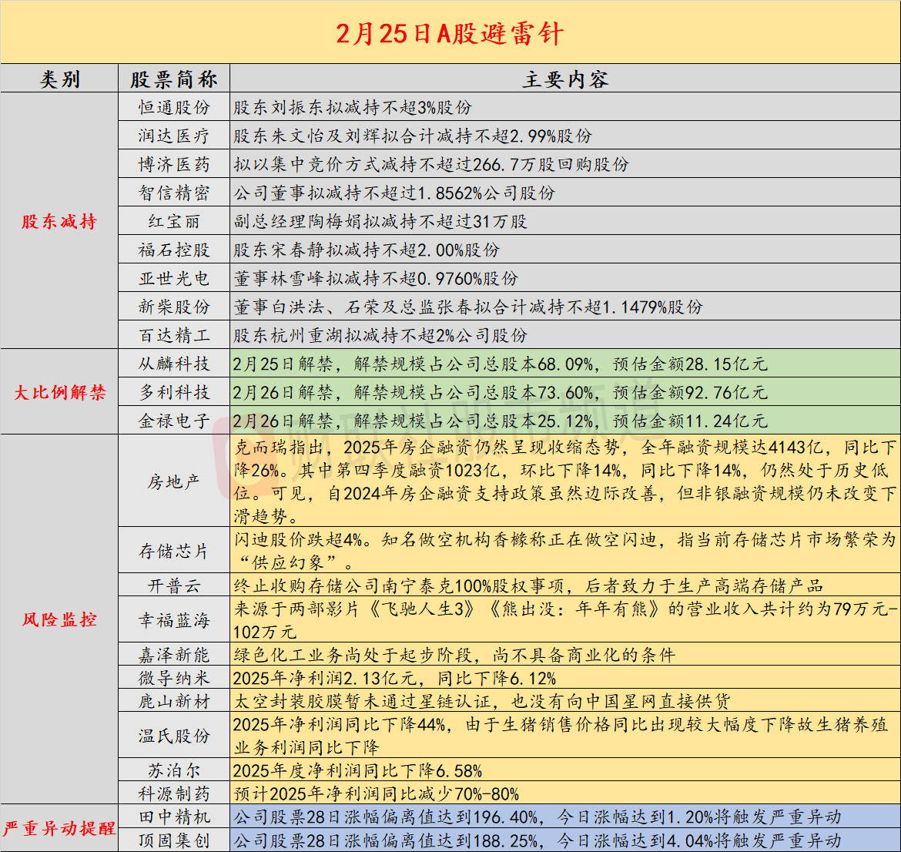Select the '恒通股份' stock name cell
Viewport: 901px width, 852px height.
pos(174,108)
